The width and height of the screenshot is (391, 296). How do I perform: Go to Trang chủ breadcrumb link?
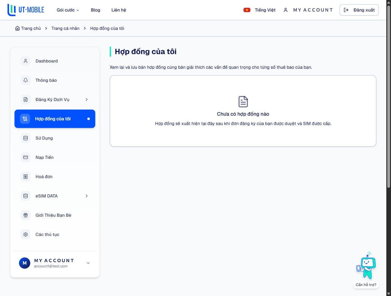coord(31,28)
